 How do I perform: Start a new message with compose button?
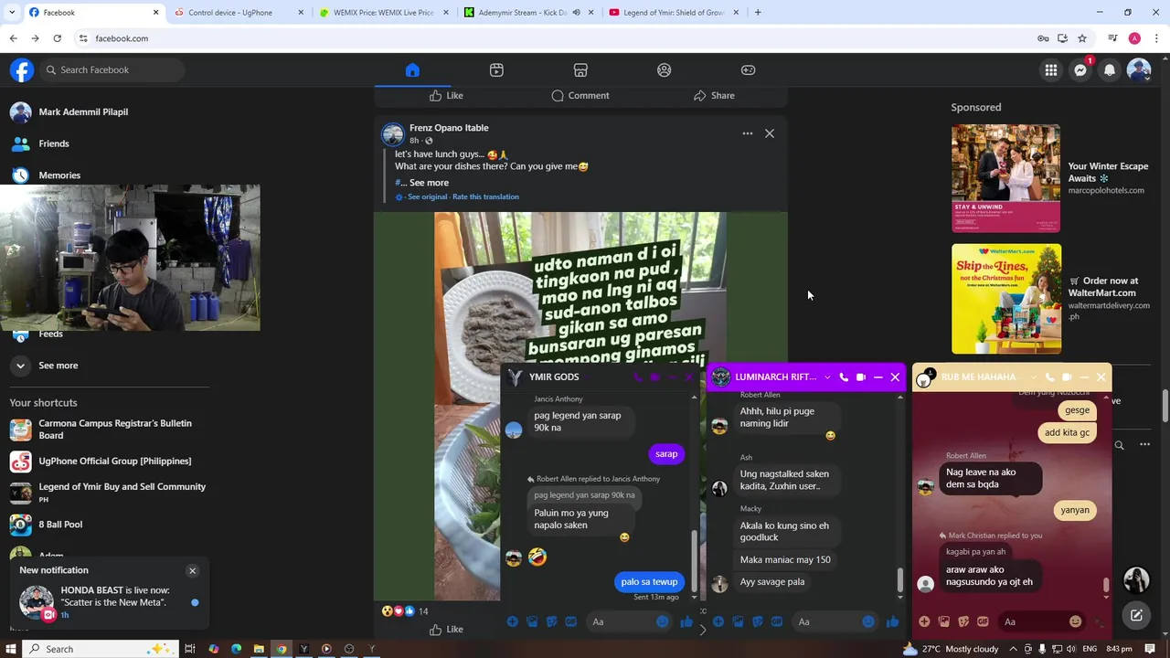1136,616
